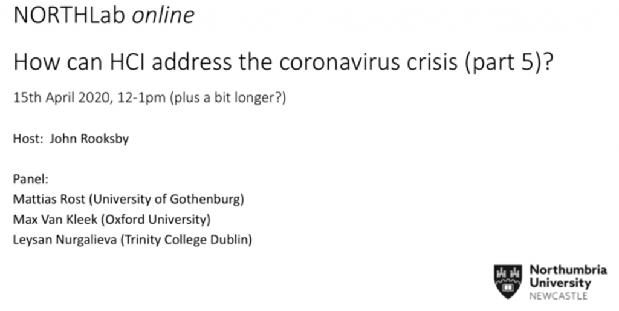Click '(University of Gothenburg)' affiliation
The height and width of the screenshot is (311, 619).
[x=167, y=200]
